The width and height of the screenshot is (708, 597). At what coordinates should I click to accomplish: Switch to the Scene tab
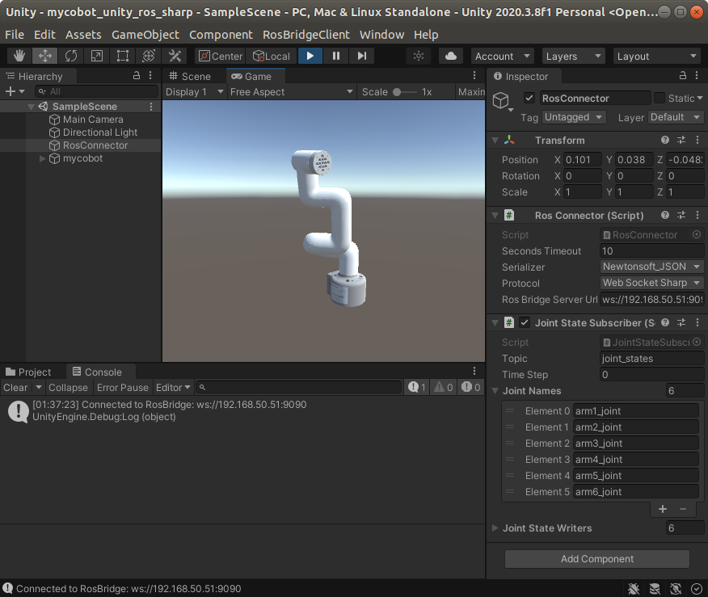click(197, 76)
